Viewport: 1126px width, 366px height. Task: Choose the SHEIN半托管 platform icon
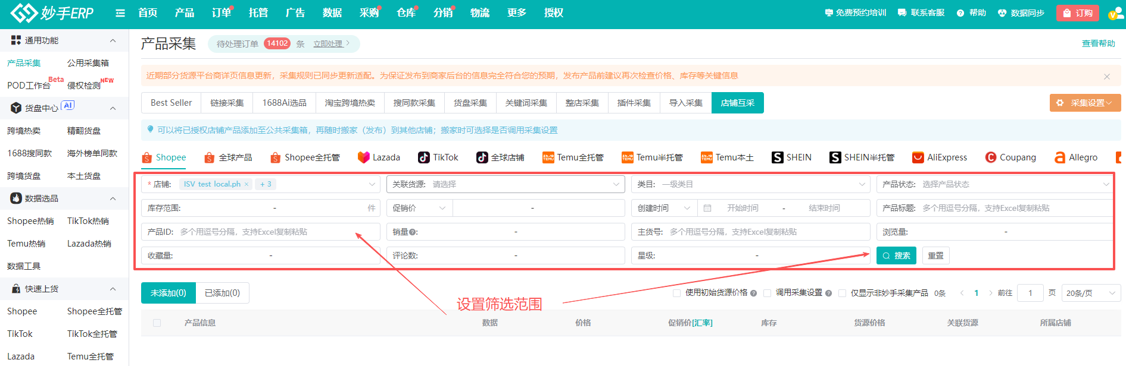(x=835, y=157)
